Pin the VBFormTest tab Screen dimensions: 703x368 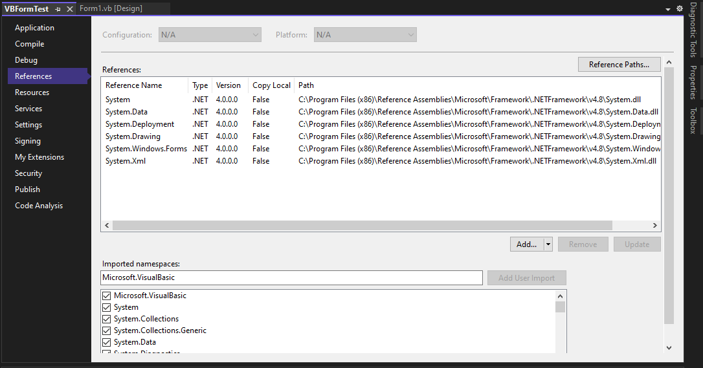pos(58,9)
